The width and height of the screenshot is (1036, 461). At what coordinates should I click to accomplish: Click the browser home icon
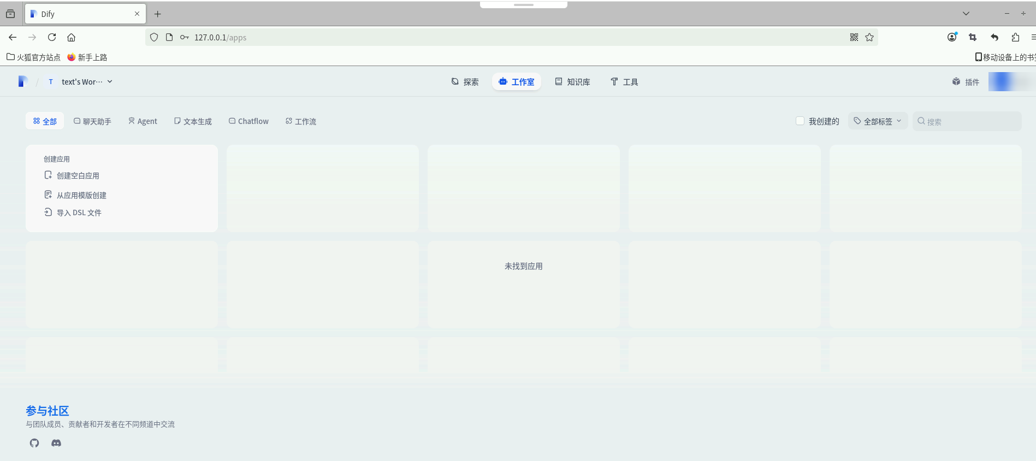point(71,37)
